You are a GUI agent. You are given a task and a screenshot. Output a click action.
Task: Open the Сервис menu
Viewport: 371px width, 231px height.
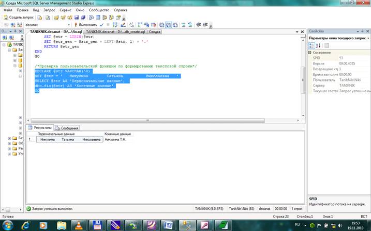(x=65, y=10)
